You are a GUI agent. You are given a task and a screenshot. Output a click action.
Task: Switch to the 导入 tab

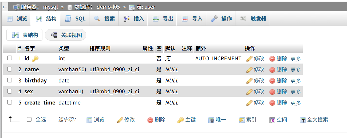[x=192, y=19]
